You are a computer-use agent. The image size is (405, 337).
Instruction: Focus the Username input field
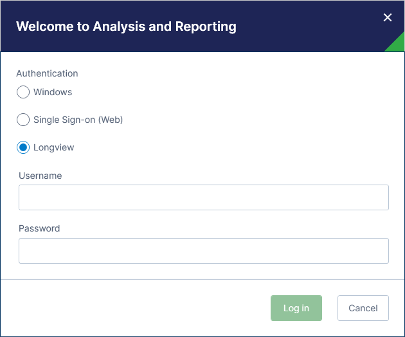coord(204,197)
